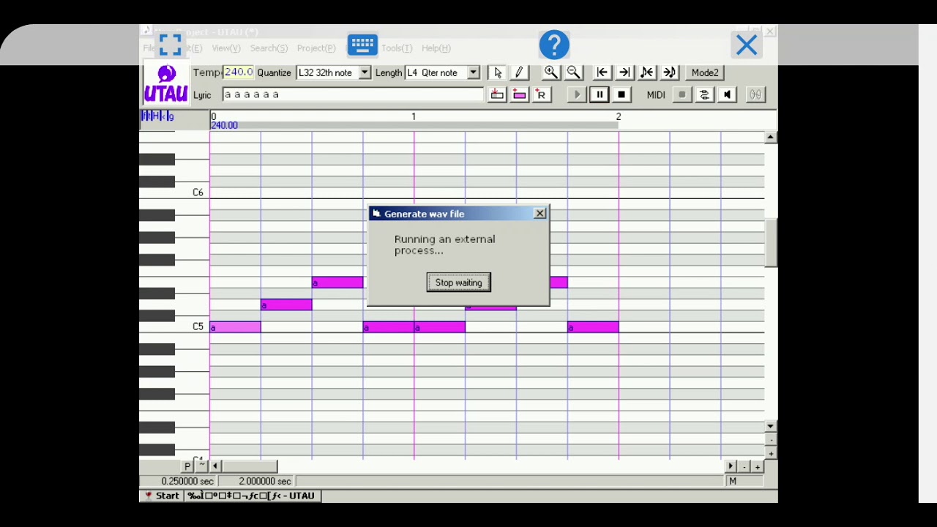
Task: Select the arrow pointer tool
Action: (x=498, y=72)
